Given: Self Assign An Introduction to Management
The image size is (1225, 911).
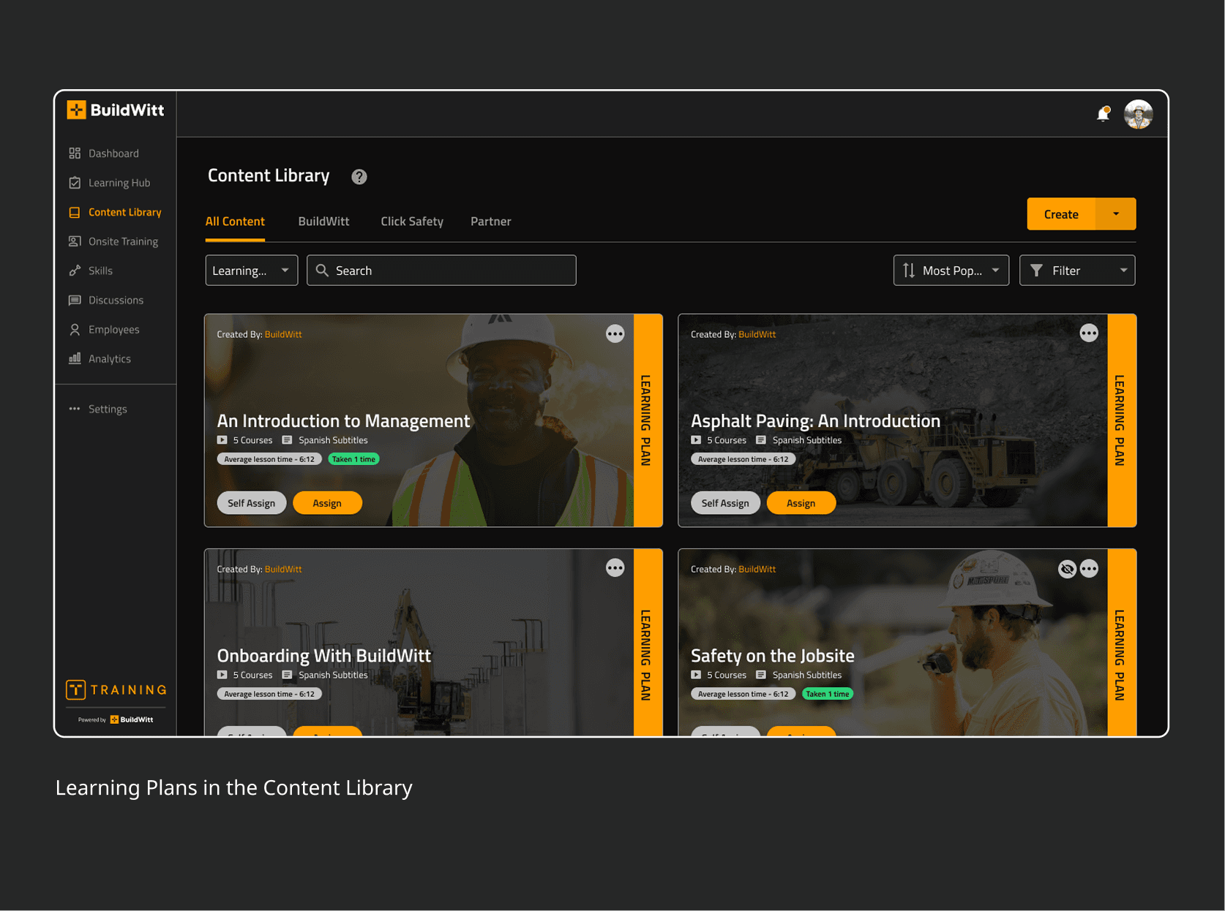Looking at the screenshot, I should pyautogui.click(x=252, y=503).
